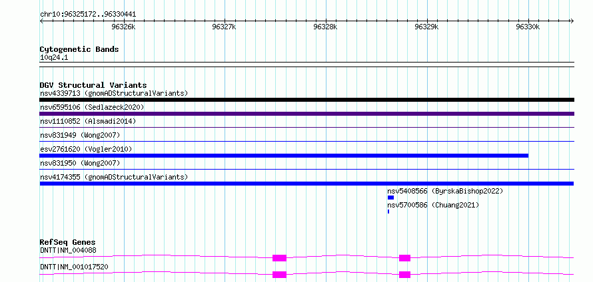Click the purple bar for nsv6595106
This screenshot has height=282, width=593.
306,114
